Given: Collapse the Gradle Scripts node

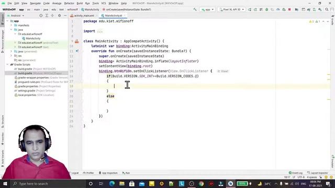Looking at the screenshot, I should pyautogui.click(x=8, y=64).
